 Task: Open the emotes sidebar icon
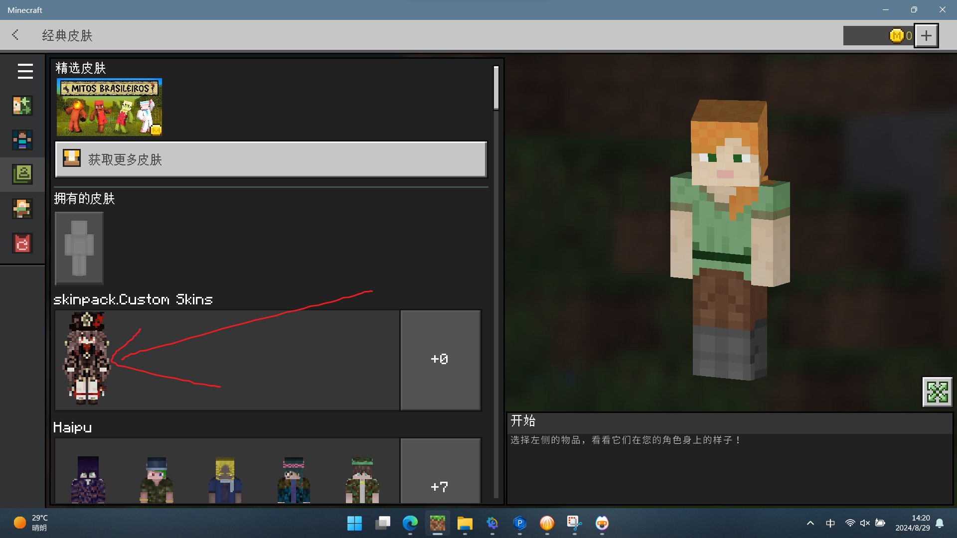coord(22,209)
